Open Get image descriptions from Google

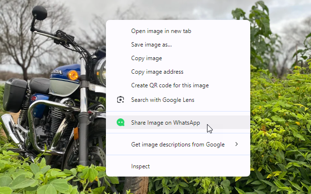point(177,144)
